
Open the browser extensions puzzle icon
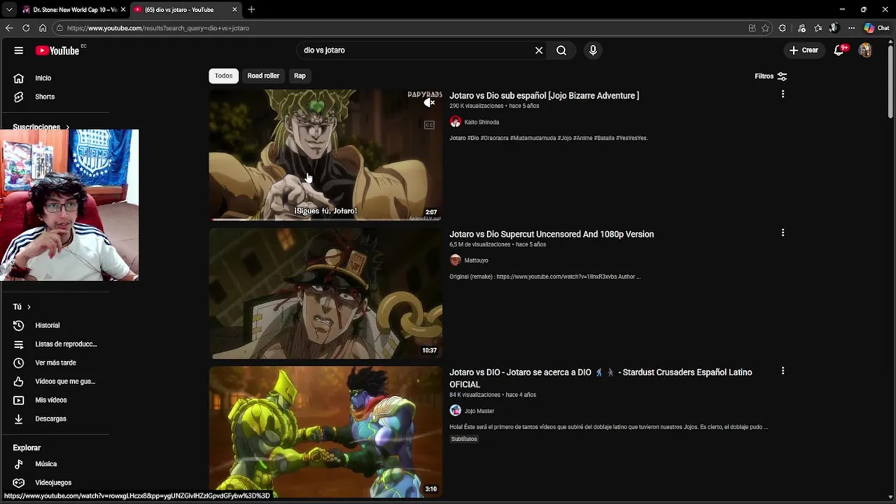tap(783, 28)
